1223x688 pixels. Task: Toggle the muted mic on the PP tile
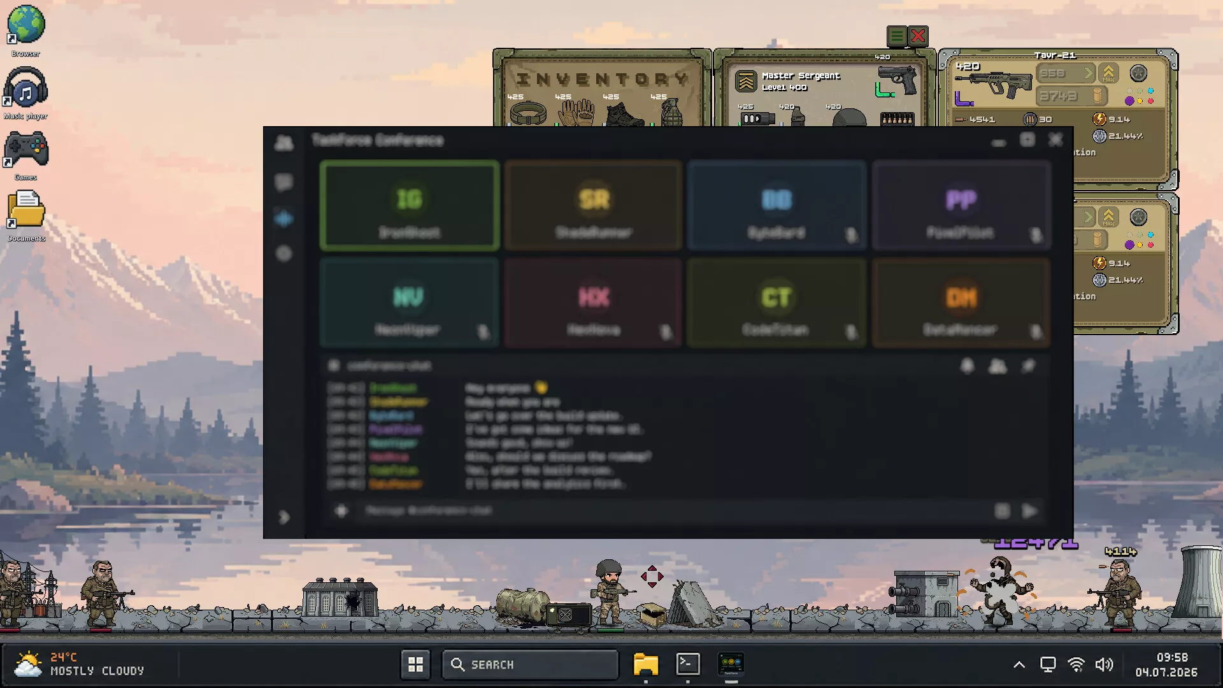1036,235
